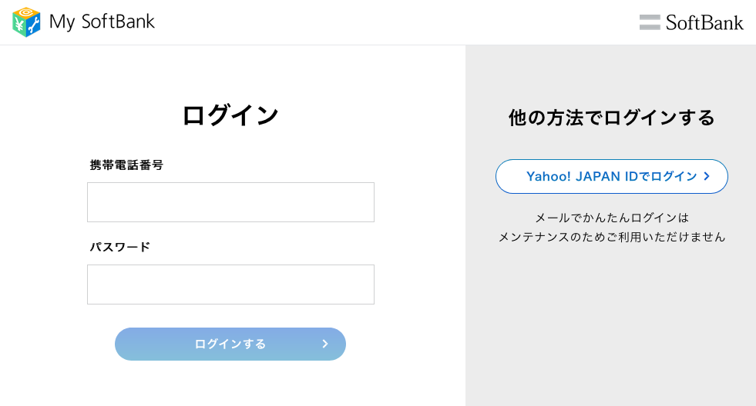Viewport: 756px width, 406px height.
Task: Click the chevron on Yahoo! JAPAN ID button
Action: coord(707,176)
